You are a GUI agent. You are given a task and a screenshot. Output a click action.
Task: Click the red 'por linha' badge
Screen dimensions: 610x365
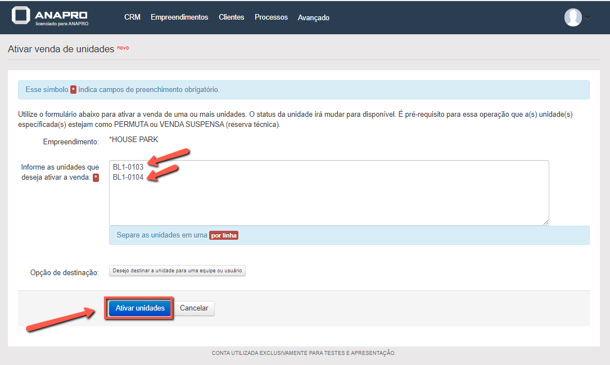click(x=224, y=236)
